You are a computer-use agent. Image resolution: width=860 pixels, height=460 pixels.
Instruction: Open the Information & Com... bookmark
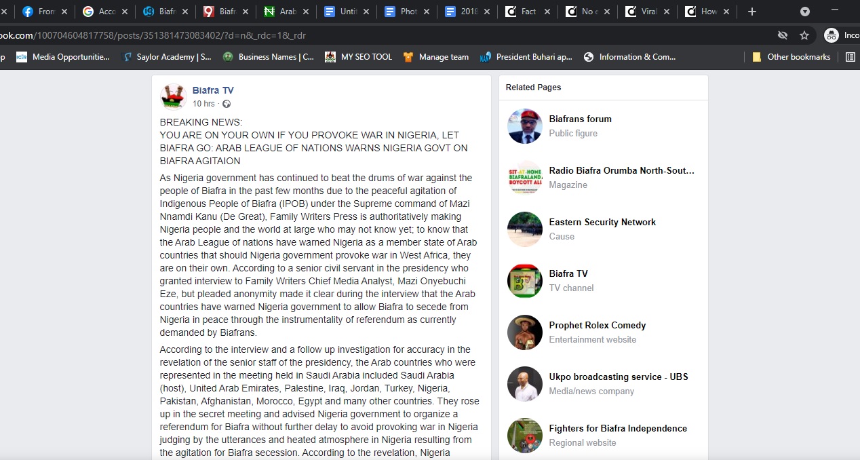tap(630, 57)
